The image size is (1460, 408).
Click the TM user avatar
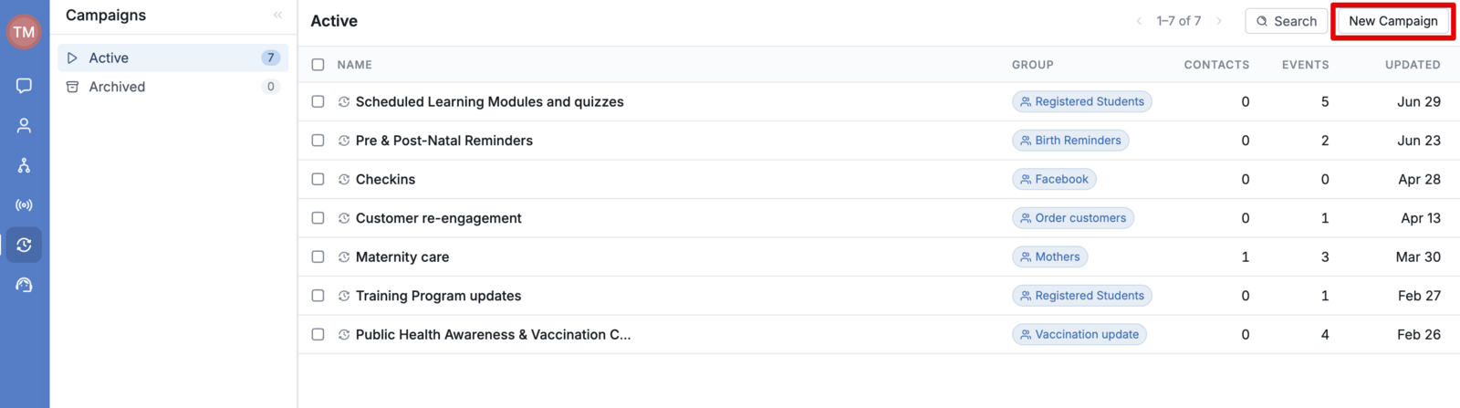click(x=24, y=32)
